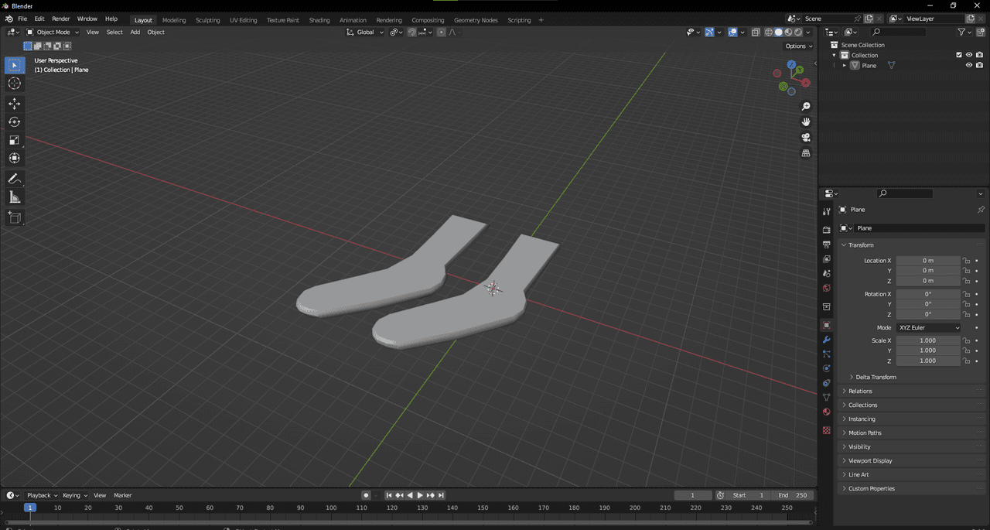The width and height of the screenshot is (990, 530).
Task: Switch to the Sculpting workspace tab
Action: 207,20
